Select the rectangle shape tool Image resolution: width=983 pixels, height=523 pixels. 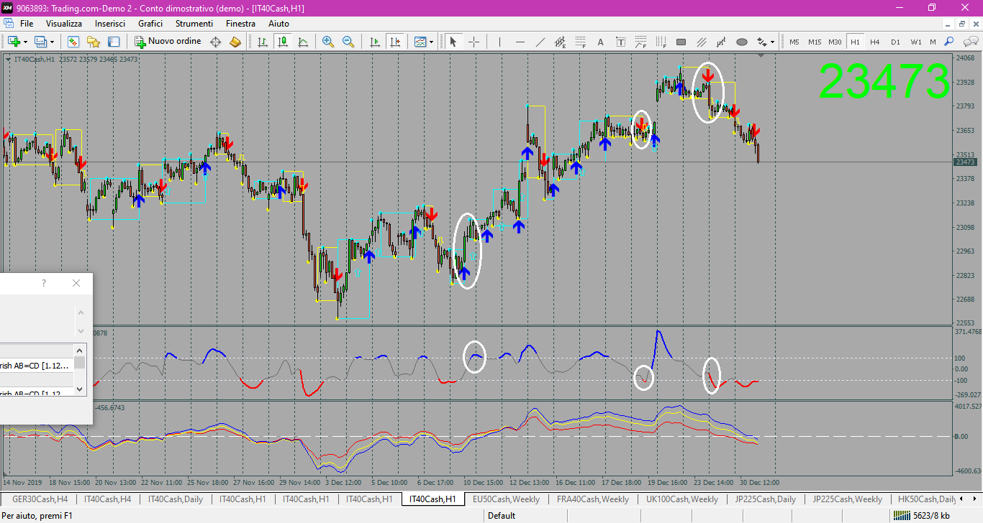[x=681, y=42]
